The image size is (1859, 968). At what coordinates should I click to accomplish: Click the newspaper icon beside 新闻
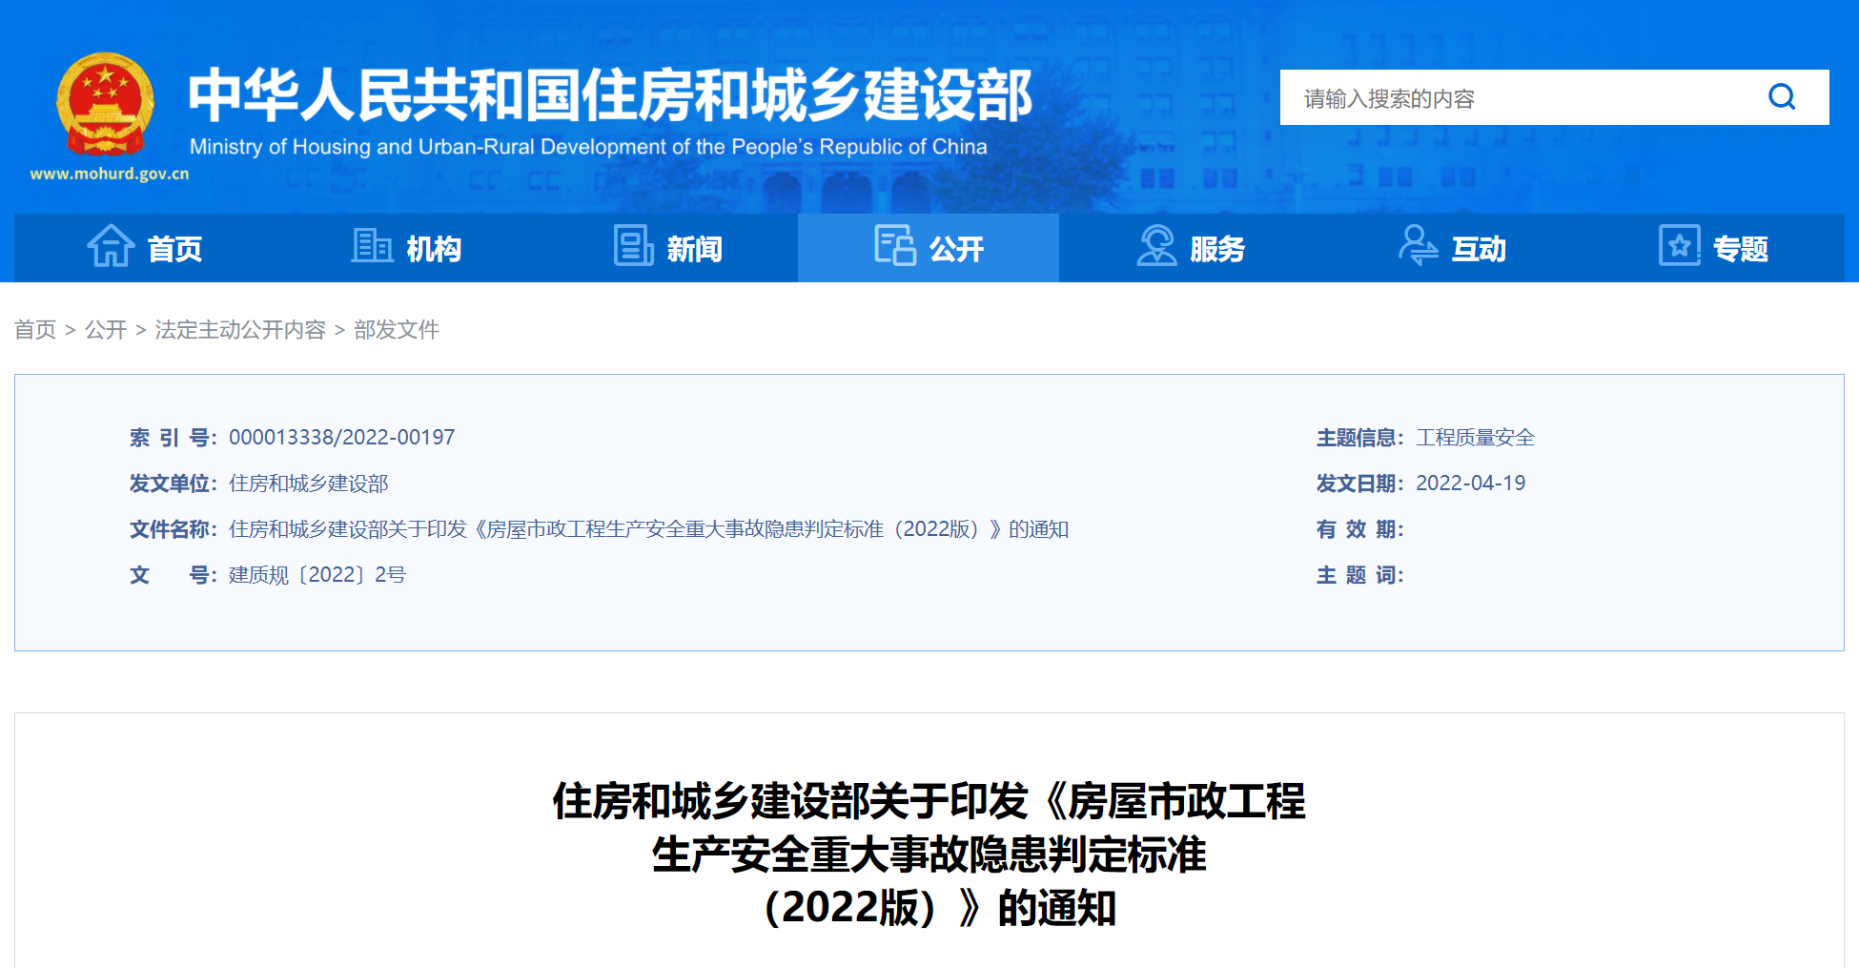click(633, 246)
